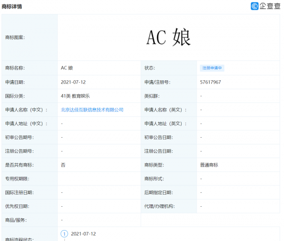Open the 北京达佳互联信息技术有限公司 applicant link

(92, 110)
